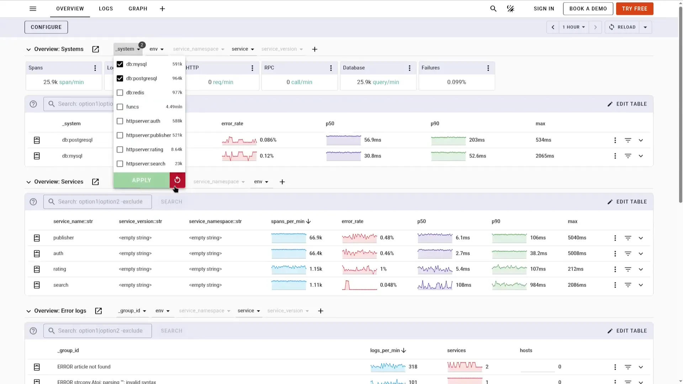
Task: Open the hamburger navigation menu
Action: [33, 9]
